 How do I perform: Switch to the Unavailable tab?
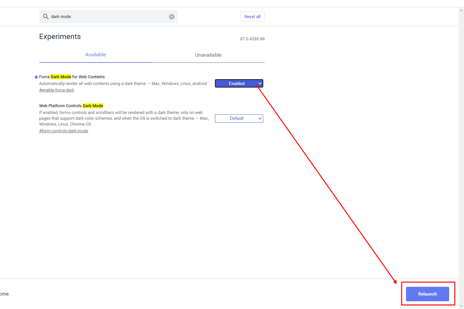(x=208, y=55)
